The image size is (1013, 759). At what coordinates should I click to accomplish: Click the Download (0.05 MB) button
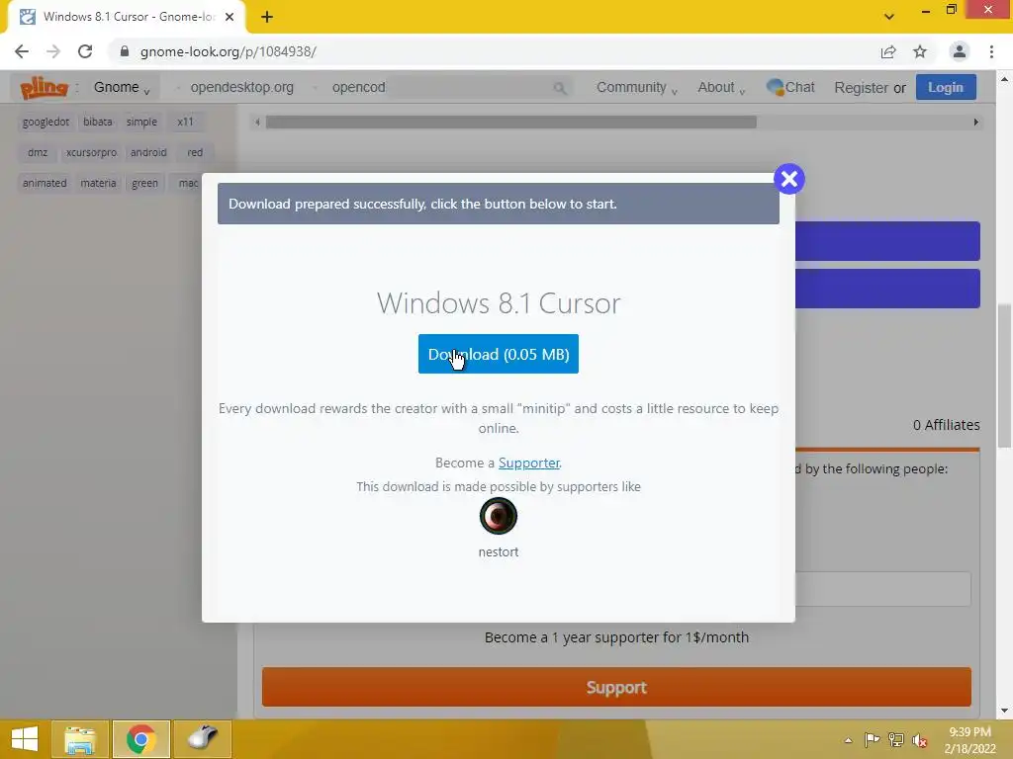pyautogui.click(x=499, y=354)
